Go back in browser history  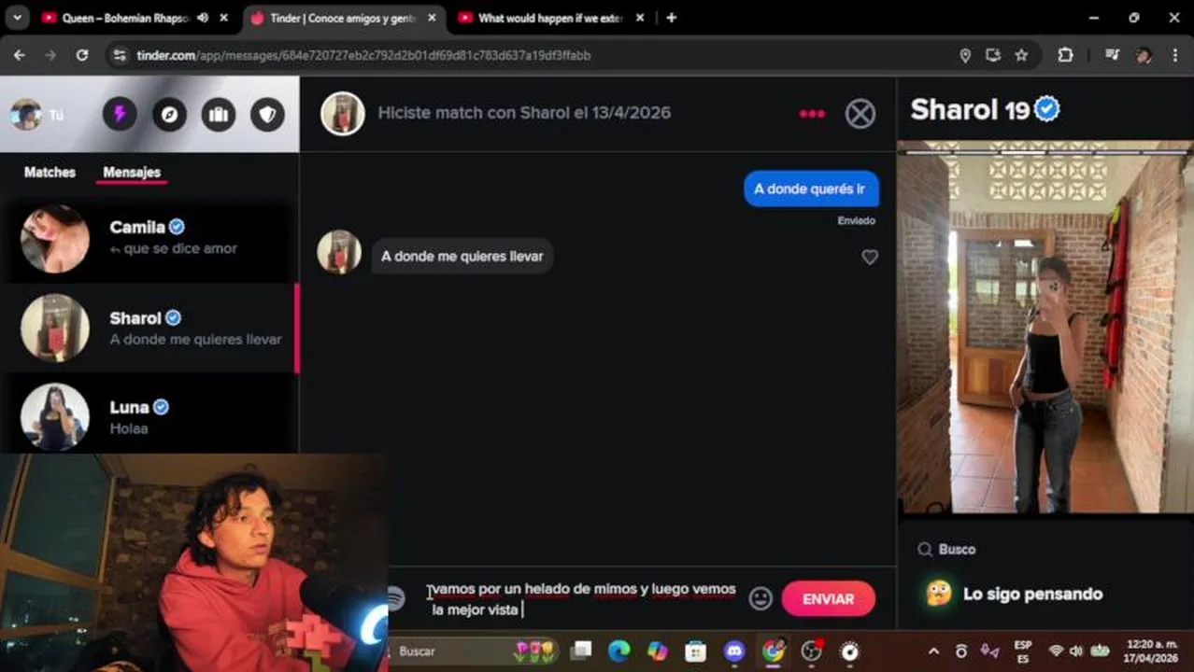pos(20,55)
